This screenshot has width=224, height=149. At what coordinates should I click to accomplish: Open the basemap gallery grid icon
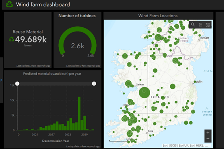click(x=207, y=25)
